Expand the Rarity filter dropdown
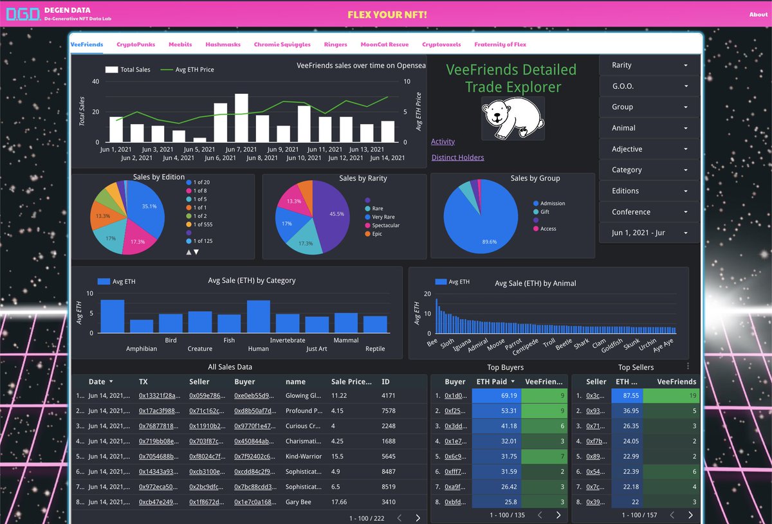The height and width of the screenshot is (524, 772). pos(649,65)
